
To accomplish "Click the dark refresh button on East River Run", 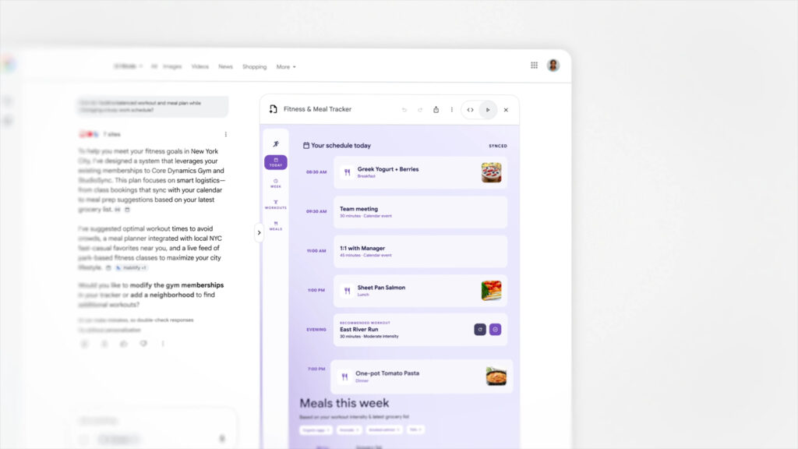I will (x=480, y=330).
